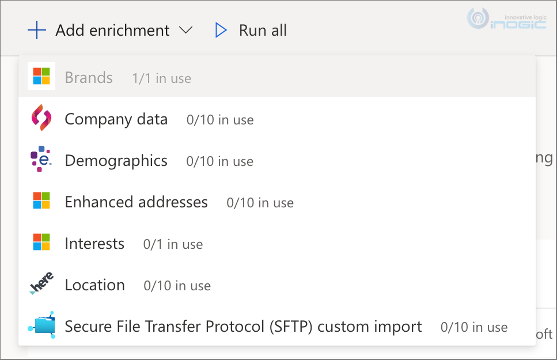Choose Company data enrichment
Image resolution: width=557 pixels, height=360 pixels.
pyautogui.click(x=116, y=119)
